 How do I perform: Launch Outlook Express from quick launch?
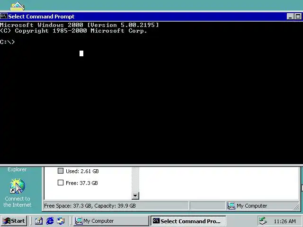click(61, 221)
